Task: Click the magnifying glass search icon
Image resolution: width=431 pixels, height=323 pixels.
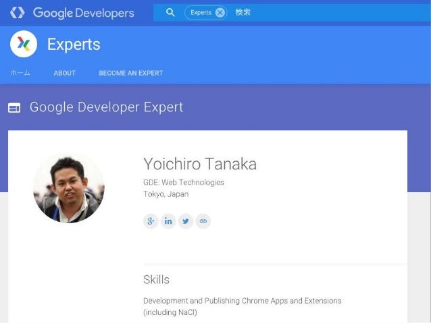Action: click(x=170, y=12)
